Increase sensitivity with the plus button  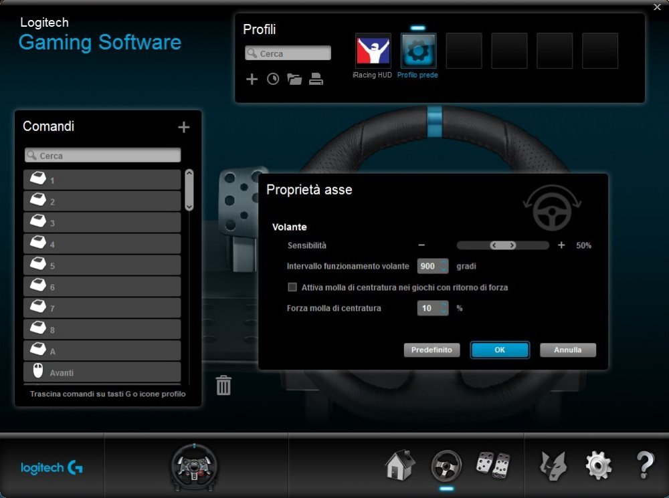pyautogui.click(x=561, y=245)
